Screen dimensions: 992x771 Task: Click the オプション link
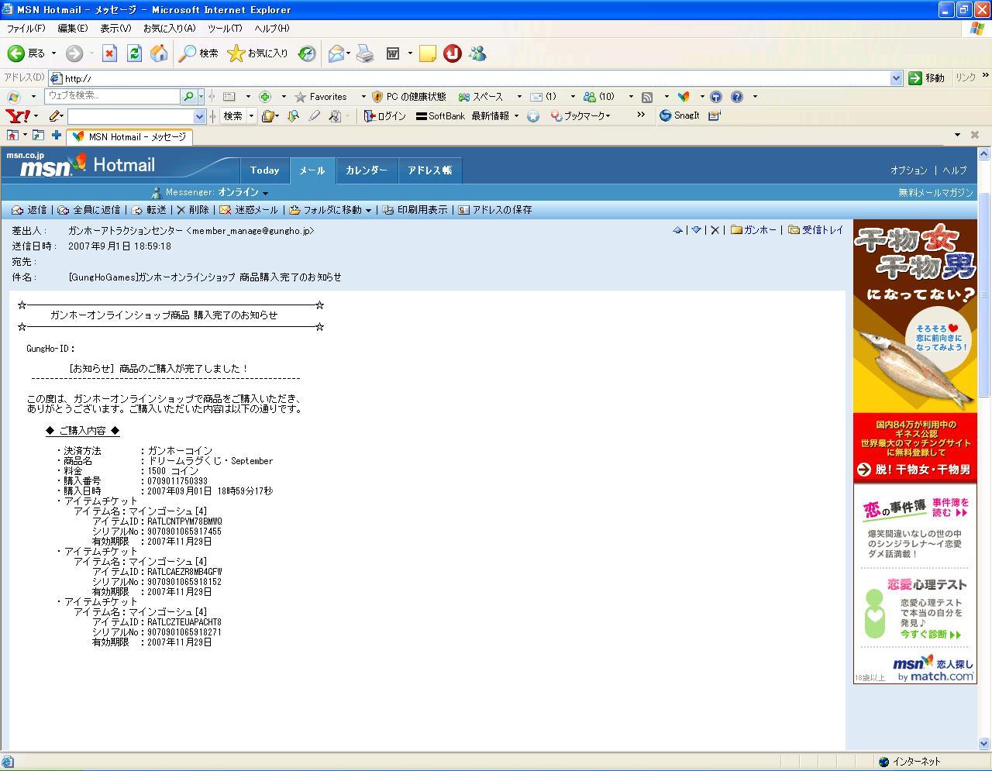click(x=908, y=170)
